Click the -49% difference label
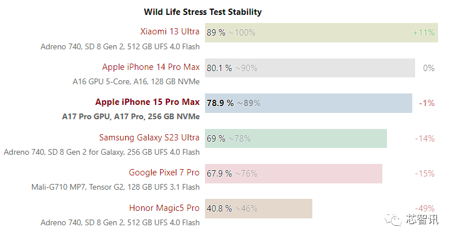Image resolution: width=453 pixels, height=239 pixels. pyautogui.click(x=425, y=208)
